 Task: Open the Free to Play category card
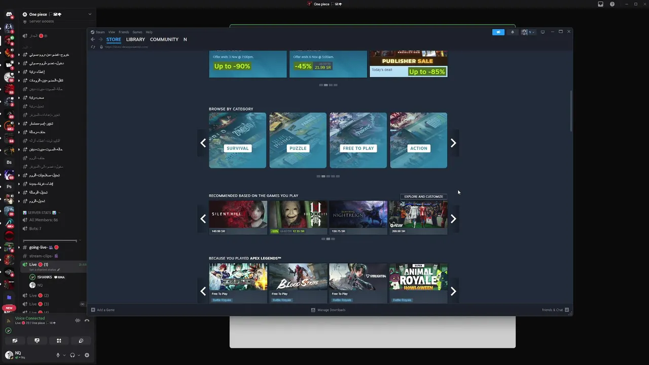coord(358,140)
